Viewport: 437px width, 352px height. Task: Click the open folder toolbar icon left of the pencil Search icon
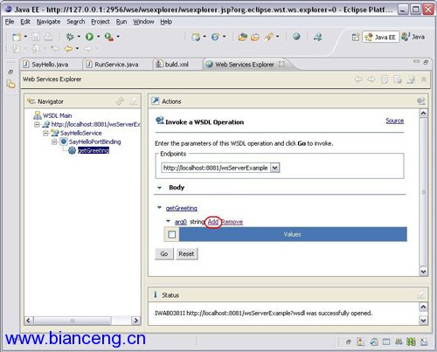click(255, 38)
